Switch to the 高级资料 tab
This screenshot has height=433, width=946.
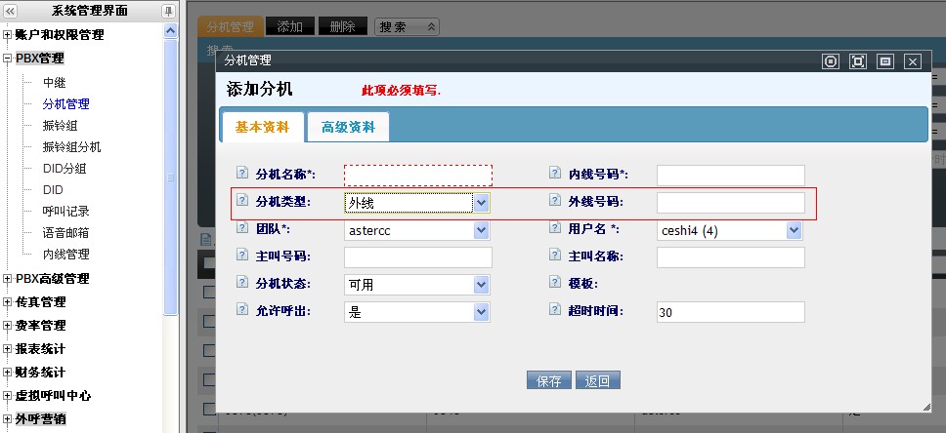point(348,127)
